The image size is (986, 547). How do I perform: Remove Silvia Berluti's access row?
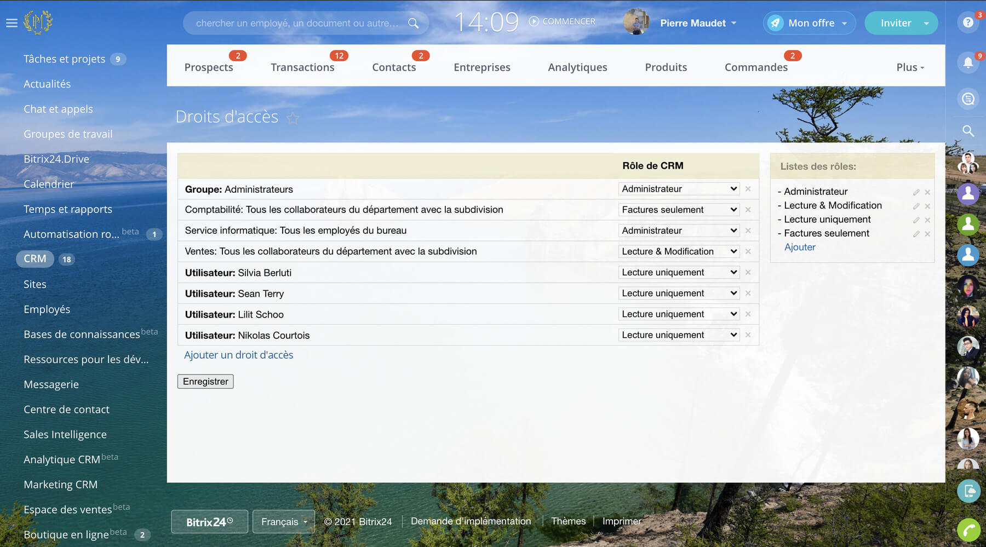click(x=748, y=272)
